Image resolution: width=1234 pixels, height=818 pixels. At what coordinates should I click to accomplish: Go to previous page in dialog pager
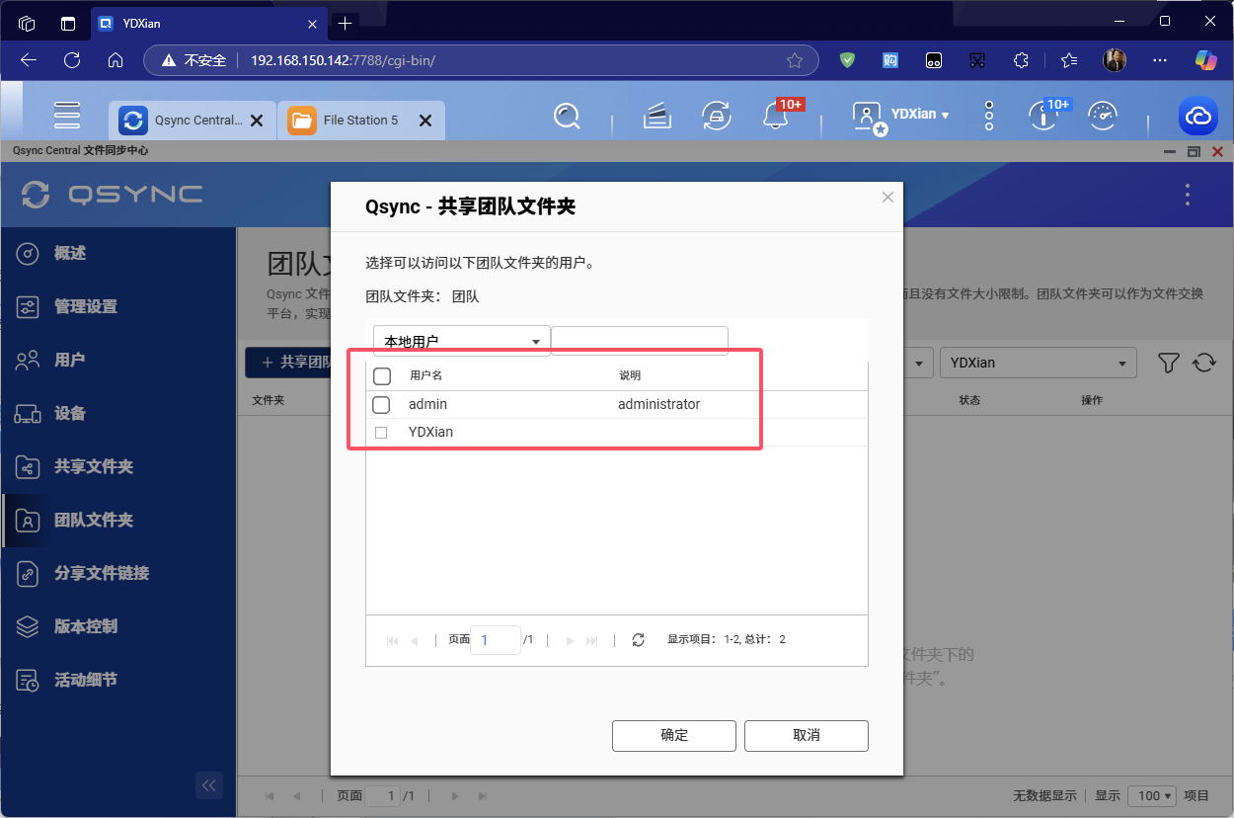coord(415,640)
